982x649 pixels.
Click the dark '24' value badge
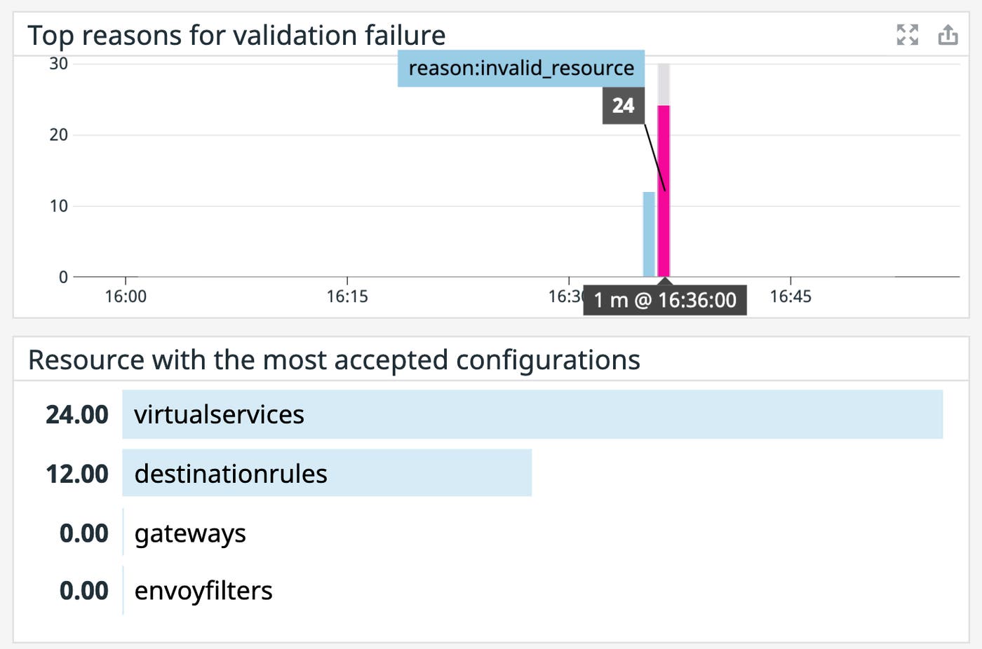[623, 106]
